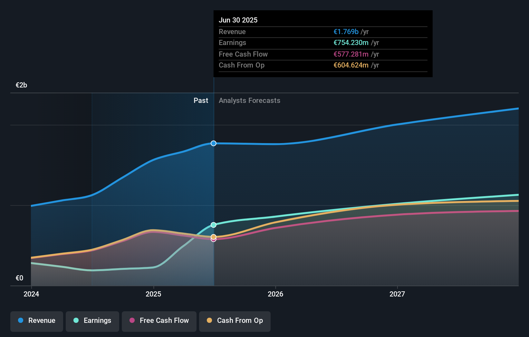
Task: Select the blue Revenue data point marker
Action: [213, 143]
